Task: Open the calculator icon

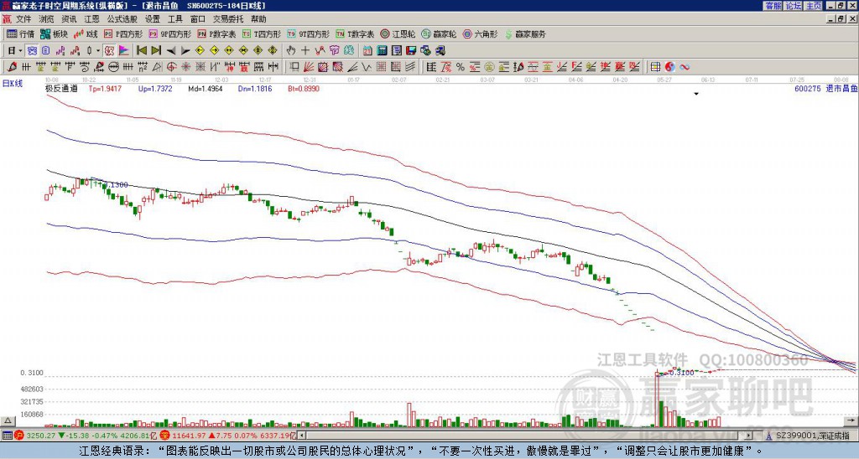Action: 382,51
